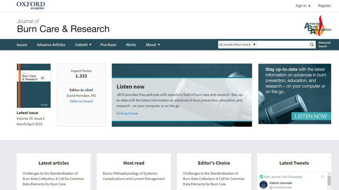The image size is (339, 190).
Task: Click the Volume 39, Issue 2 text
Action: 30,118
